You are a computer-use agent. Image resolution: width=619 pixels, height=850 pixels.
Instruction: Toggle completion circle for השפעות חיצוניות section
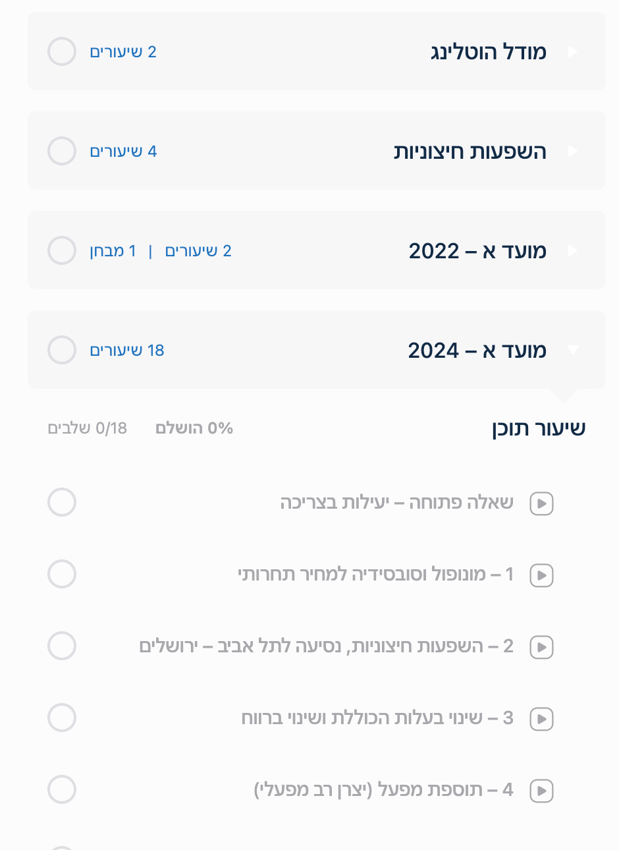tap(62, 151)
